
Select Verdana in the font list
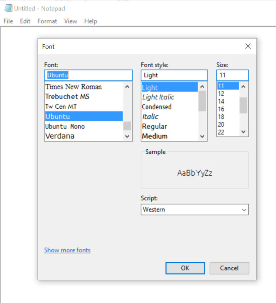(60, 136)
